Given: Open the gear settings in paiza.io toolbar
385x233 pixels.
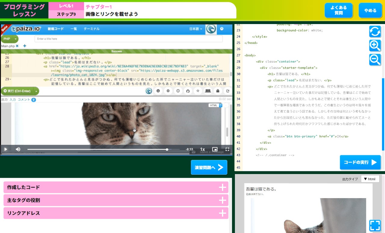Looking at the screenshot, I should coord(168,91).
